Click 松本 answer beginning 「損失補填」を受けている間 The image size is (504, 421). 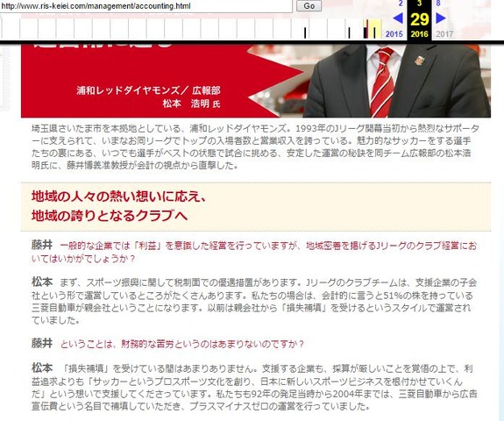tap(254, 388)
